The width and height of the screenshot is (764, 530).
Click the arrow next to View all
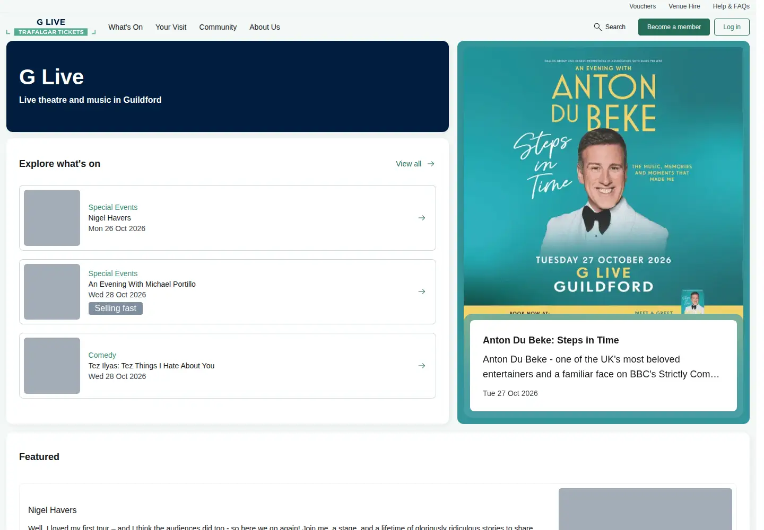pos(431,164)
